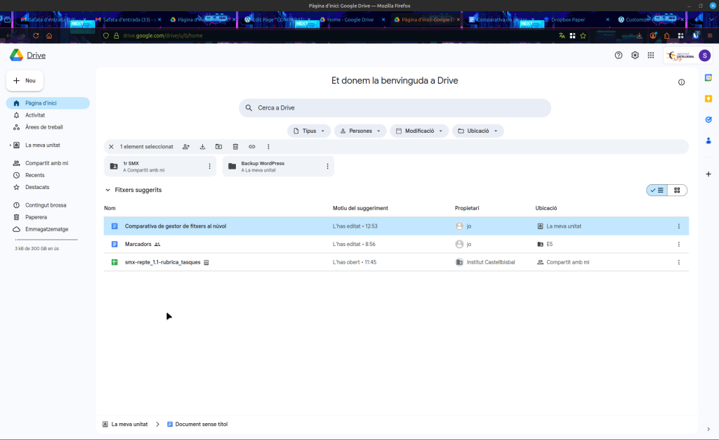Screen dimensions: 719x440
Task: Open the Help question mark icon
Action: [619, 56]
